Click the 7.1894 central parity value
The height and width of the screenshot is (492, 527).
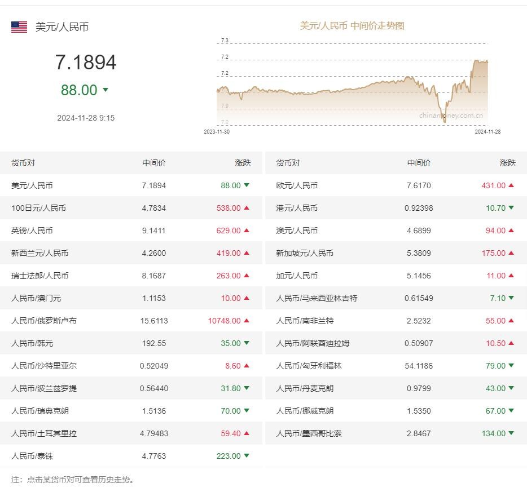pyautogui.click(x=86, y=62)
